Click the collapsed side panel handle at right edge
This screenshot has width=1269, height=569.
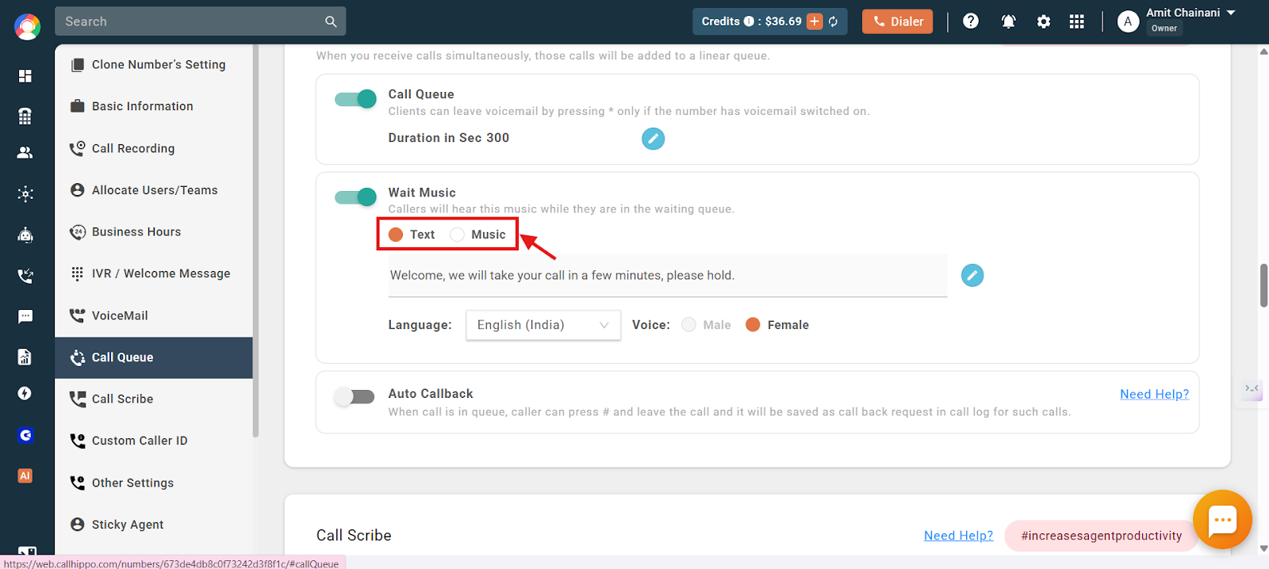pyautogui.click(x=1252, y=389)
